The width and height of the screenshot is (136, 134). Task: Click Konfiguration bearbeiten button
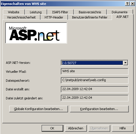[x=99, y=109]
